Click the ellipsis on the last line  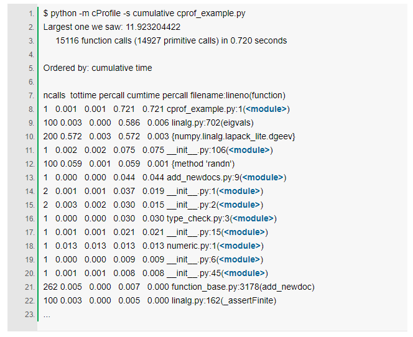[x=47, y=316]
